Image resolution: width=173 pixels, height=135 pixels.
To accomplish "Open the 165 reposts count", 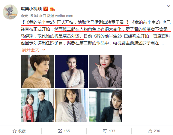I will tap(67, 131).
